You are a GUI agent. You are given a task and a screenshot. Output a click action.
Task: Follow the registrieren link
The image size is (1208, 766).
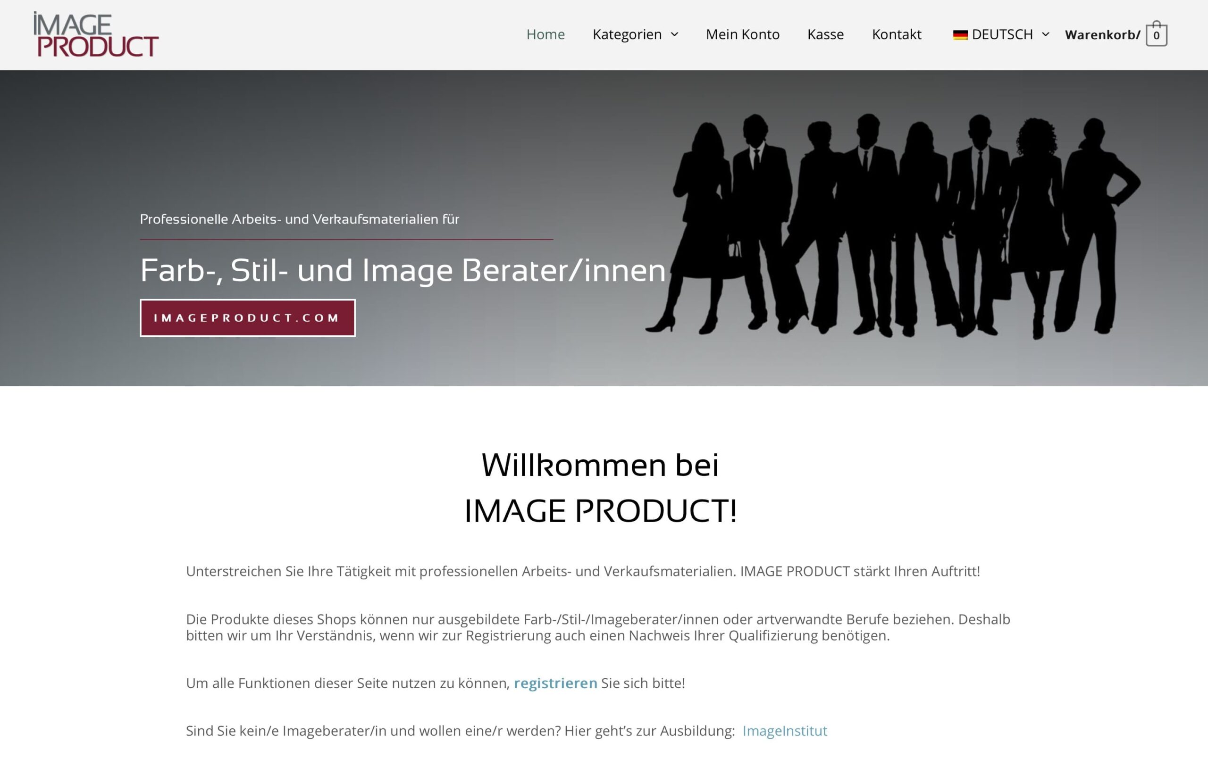pyautogui.click(x=555, y=683)
